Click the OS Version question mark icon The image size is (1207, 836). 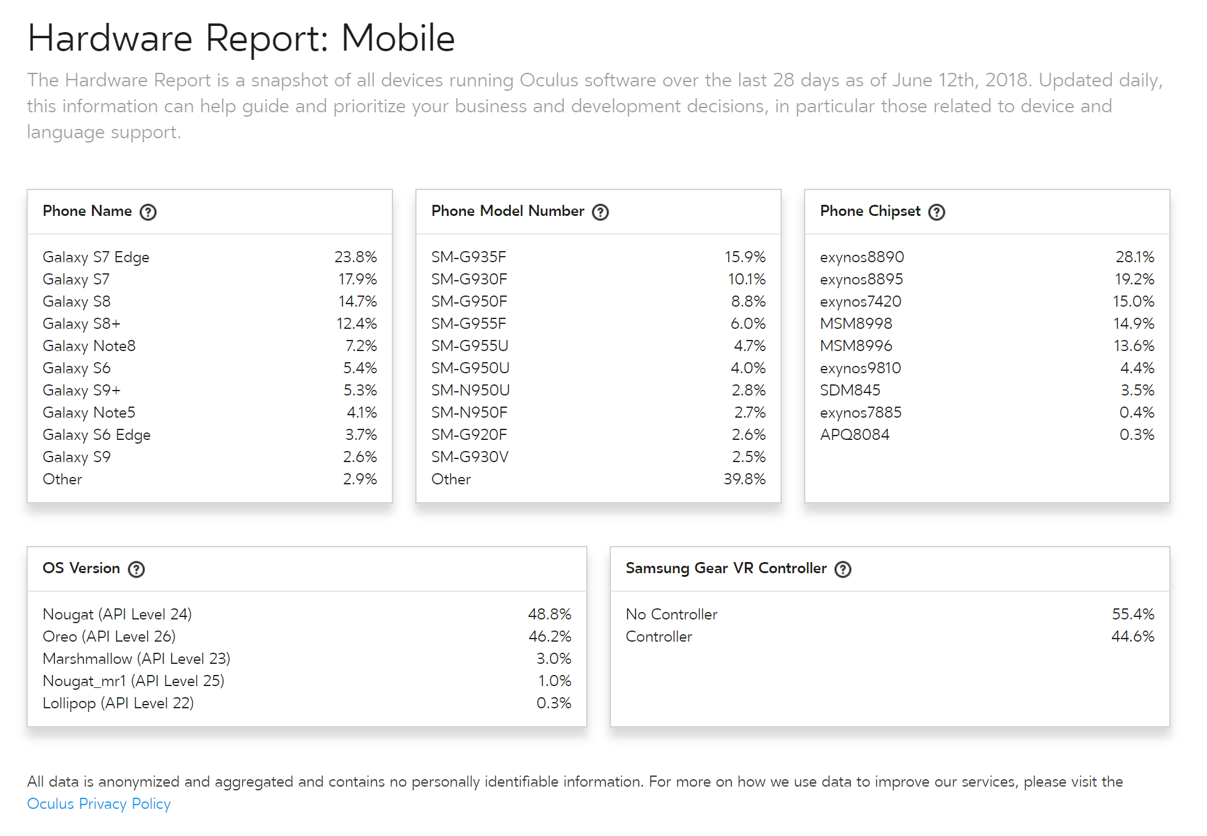coord(136,569)
